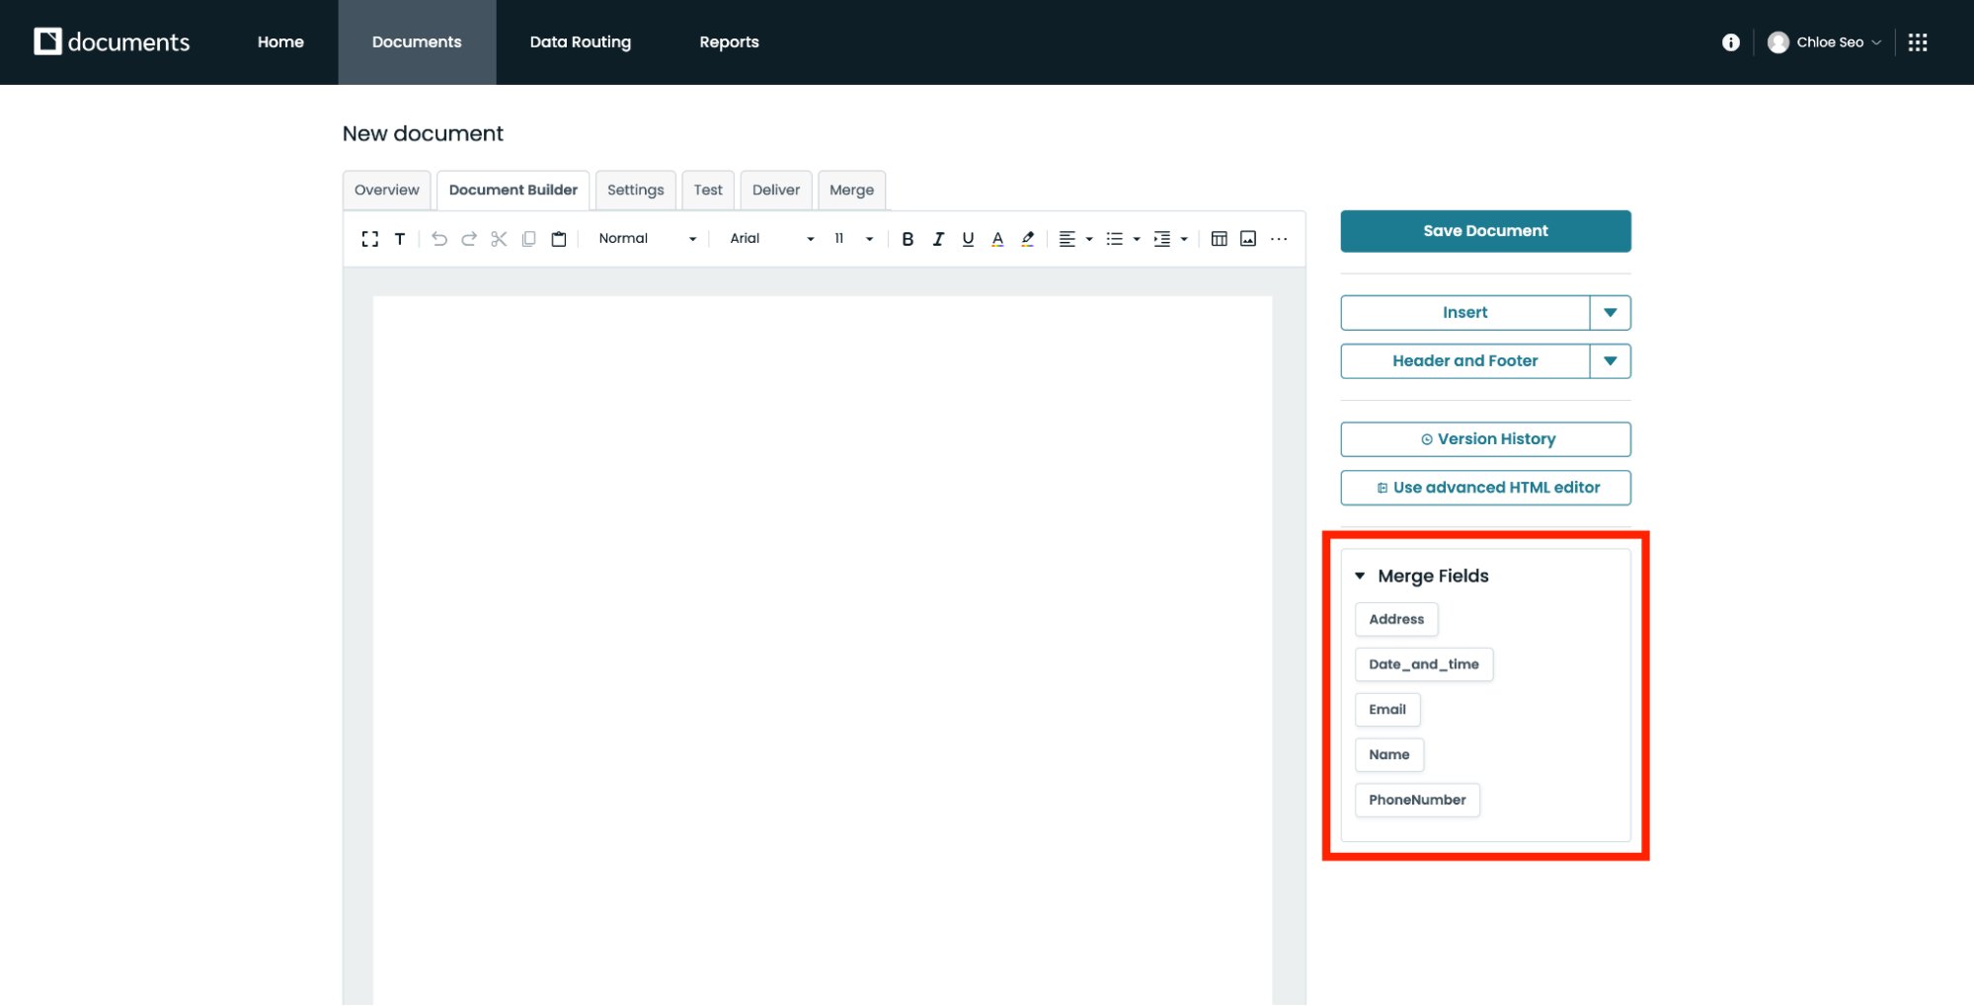This screenshot has width=1974, height=1006.
Task: Click the undo arrow icon
Action: coord(439,239)
